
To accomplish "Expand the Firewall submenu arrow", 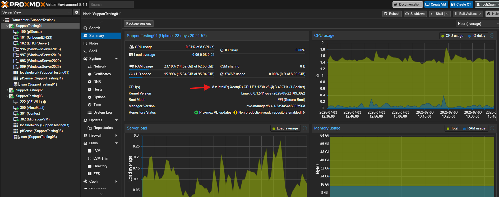I will pos(116,135).
